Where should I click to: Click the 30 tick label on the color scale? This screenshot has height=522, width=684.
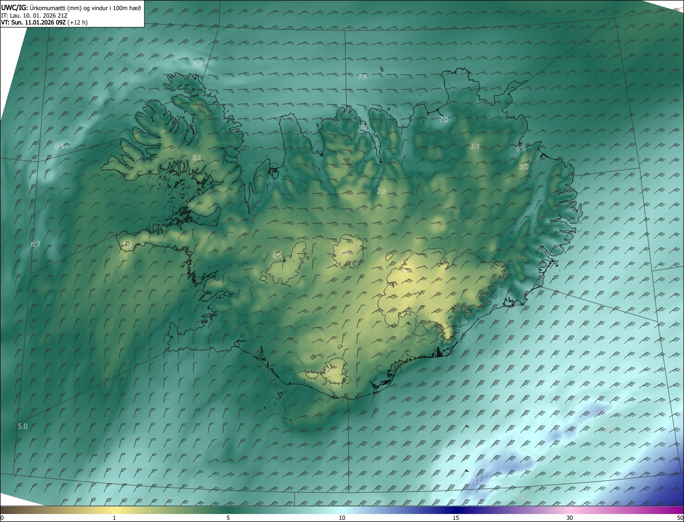pos(570,518)
